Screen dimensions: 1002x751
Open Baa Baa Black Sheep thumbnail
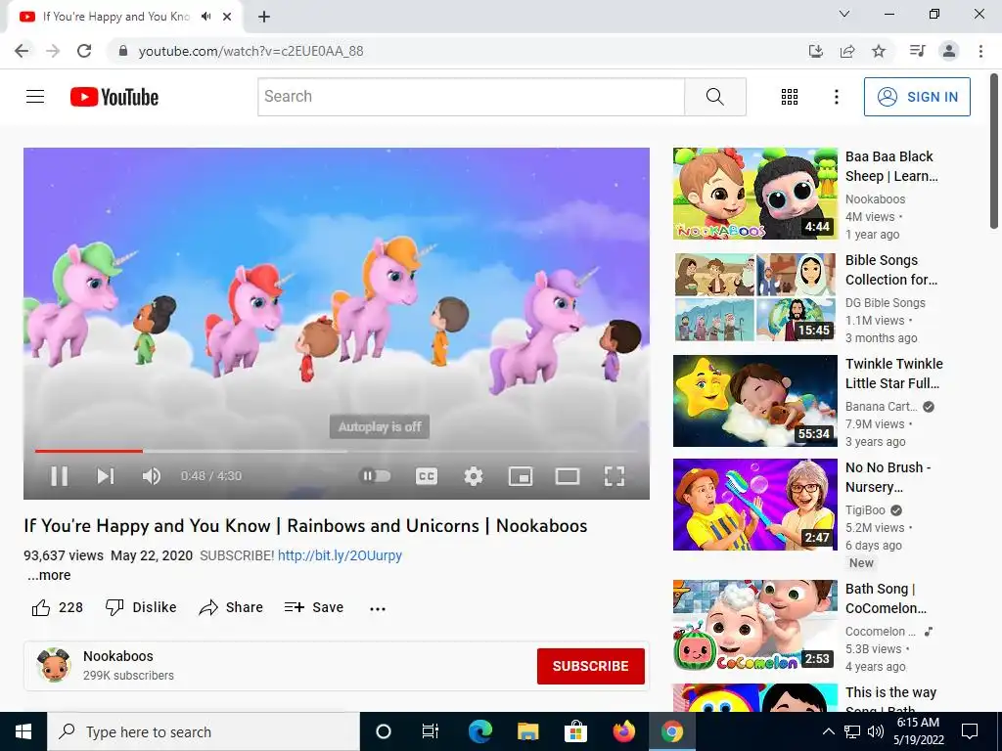754,194
